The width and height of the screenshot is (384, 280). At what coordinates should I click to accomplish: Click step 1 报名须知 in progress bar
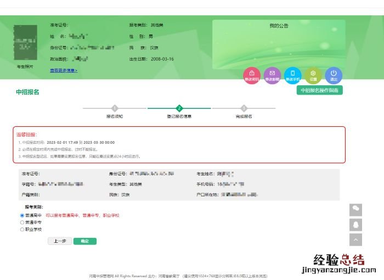click(x=115, y=108)
